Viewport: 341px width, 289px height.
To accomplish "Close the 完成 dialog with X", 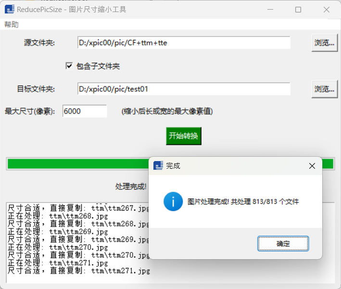I will (x=312, y=166).
